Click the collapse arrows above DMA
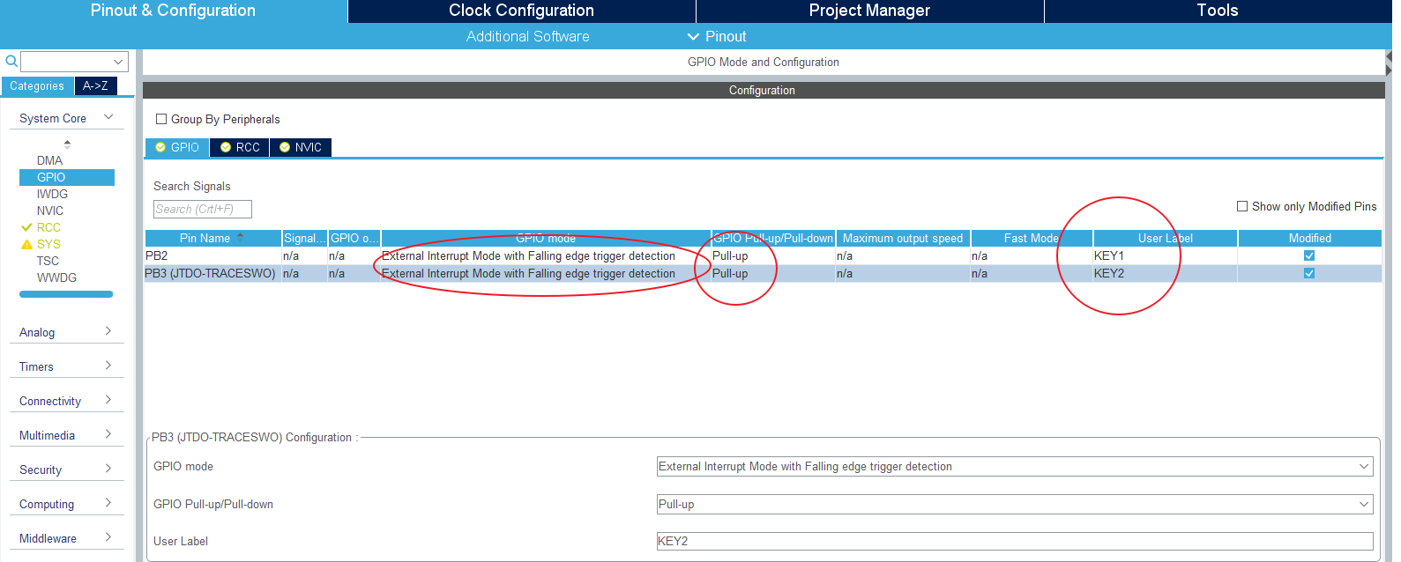The width and height of the screenshot is (1401, 562). pyautogui.click(x=67, y=144)
